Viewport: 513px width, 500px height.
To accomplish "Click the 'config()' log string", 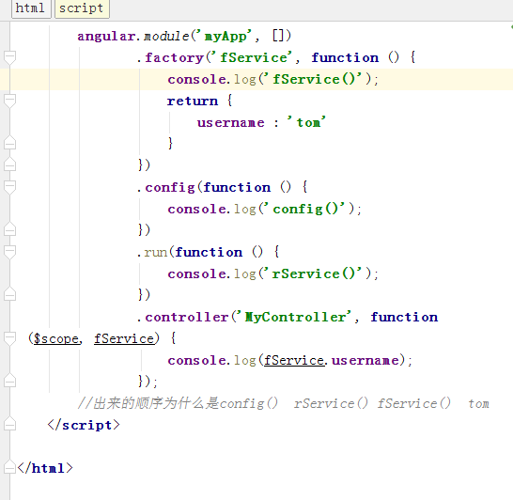I will (305, 209).
